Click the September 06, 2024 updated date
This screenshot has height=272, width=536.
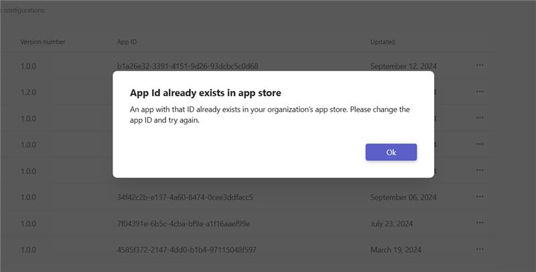click(x=403, y=197)
